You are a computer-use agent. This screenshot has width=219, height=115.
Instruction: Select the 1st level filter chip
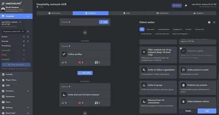(x=188, y=29)
